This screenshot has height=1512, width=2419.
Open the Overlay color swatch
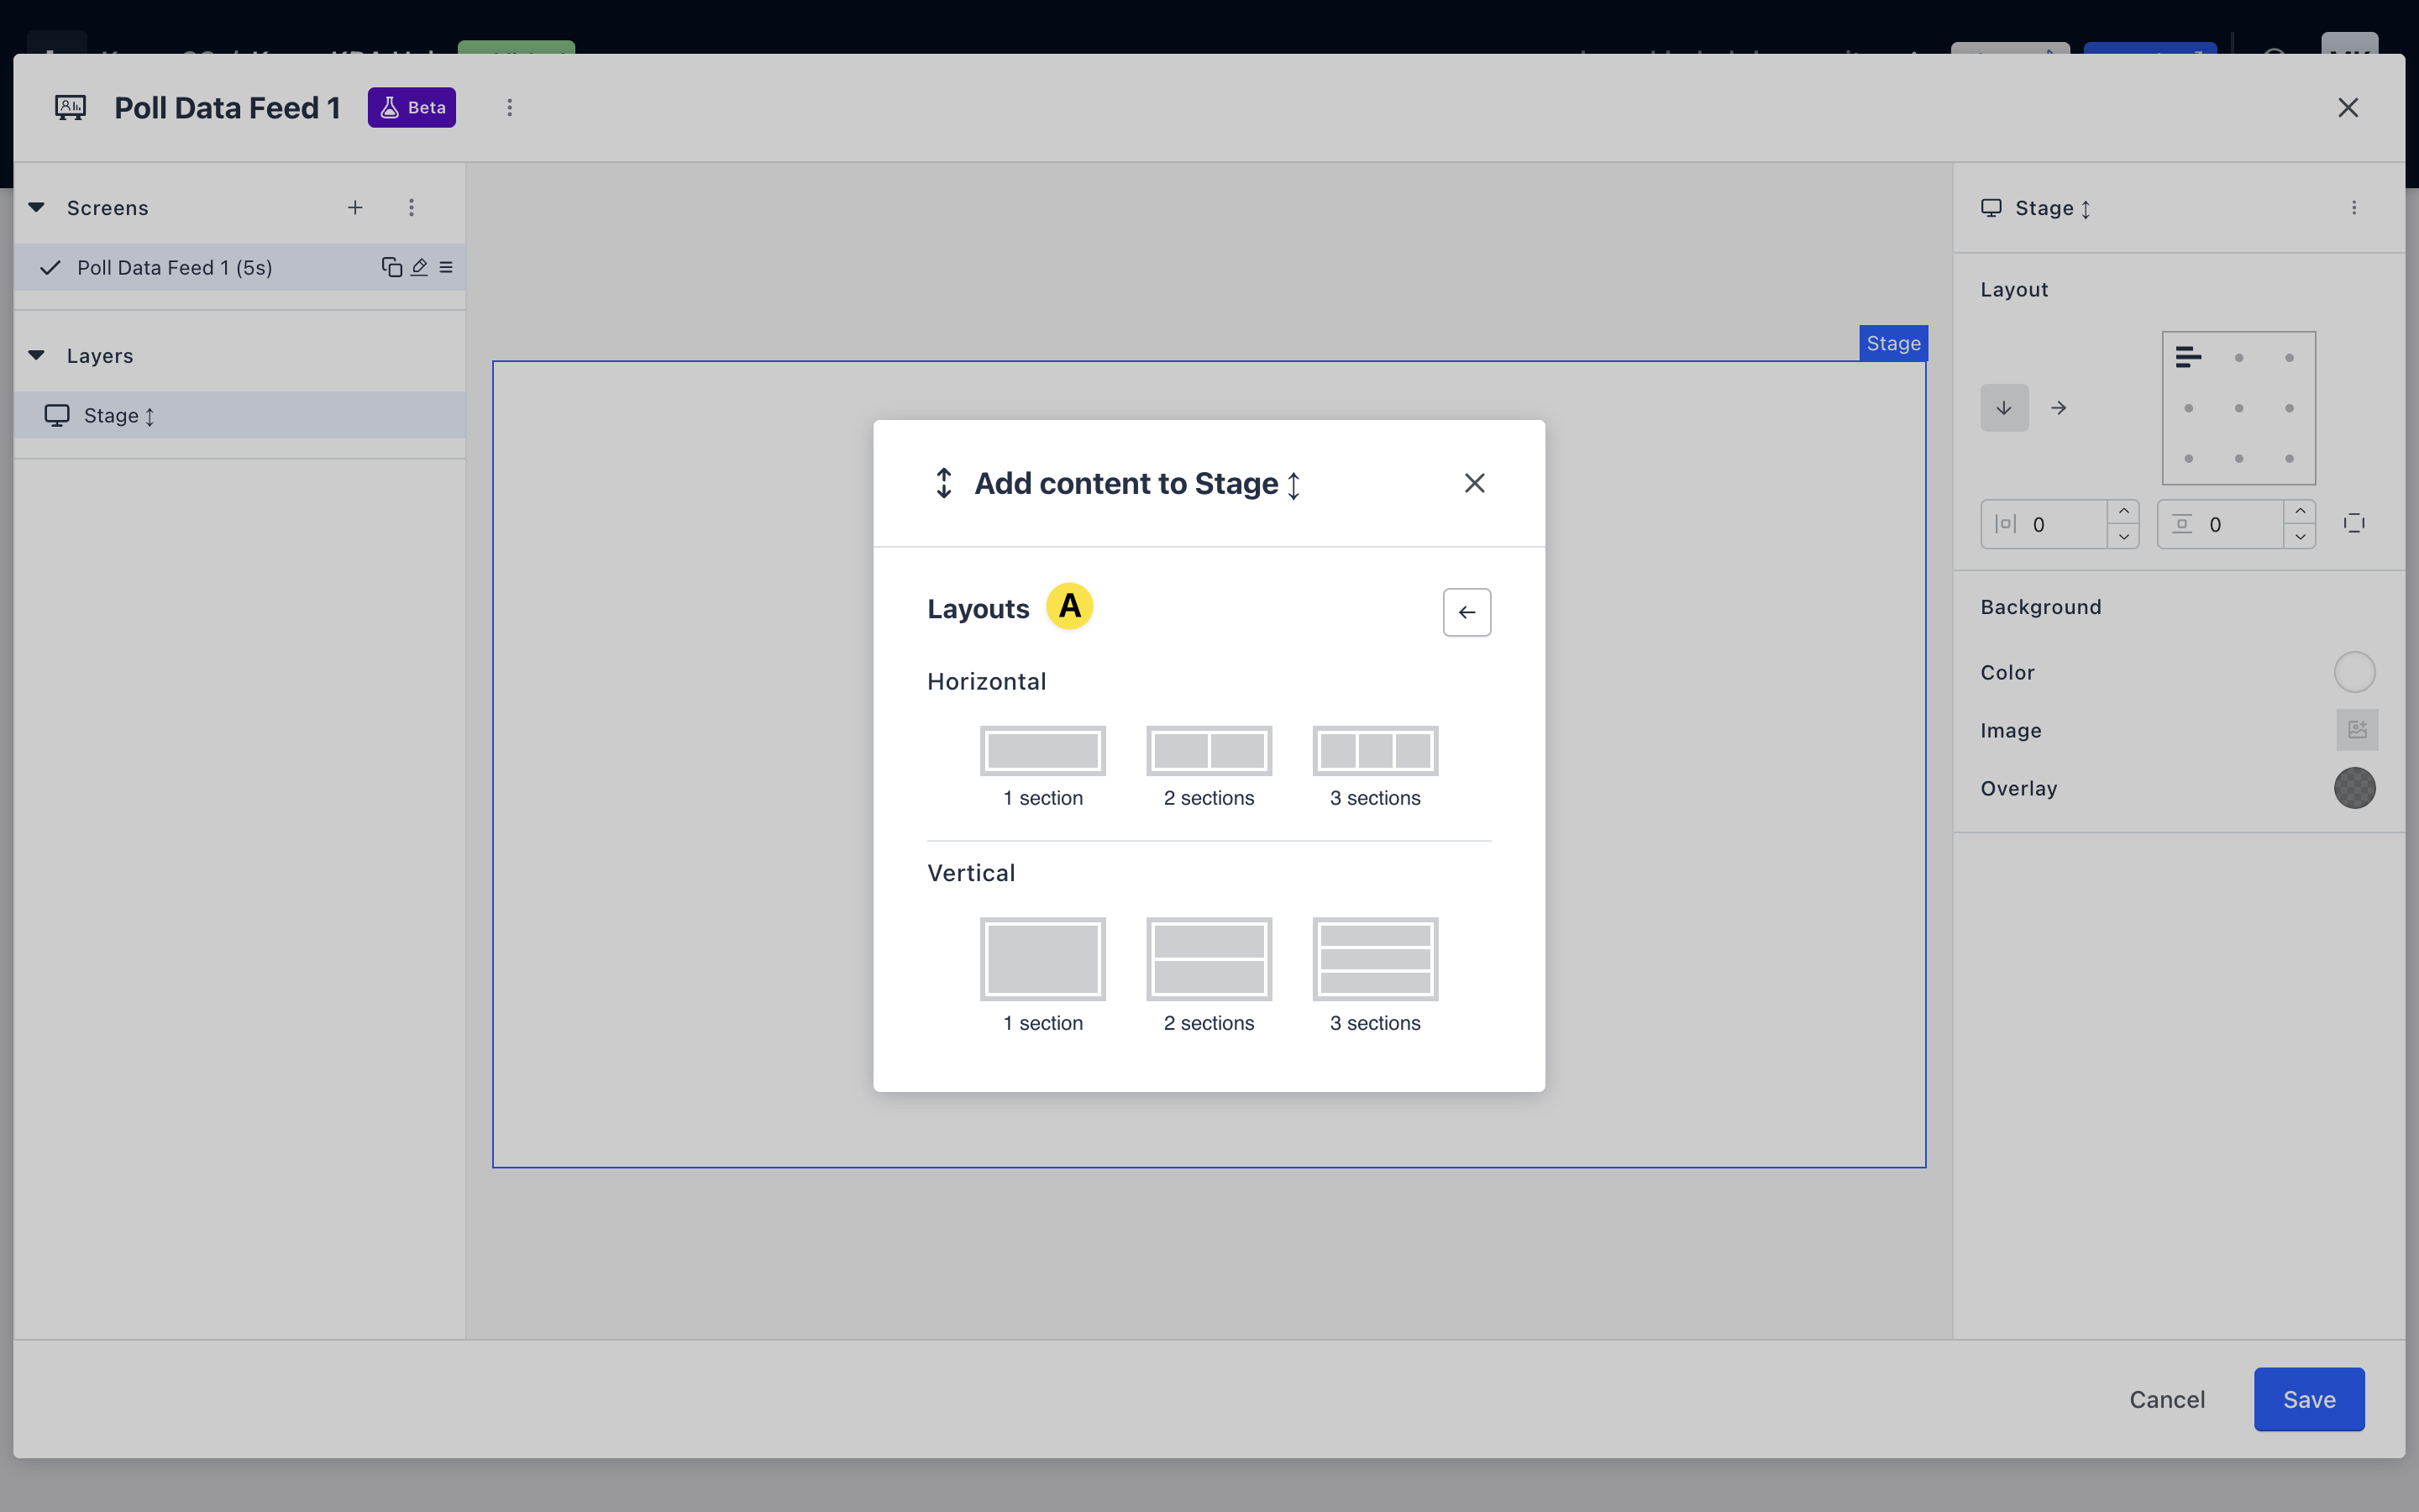2354,788
